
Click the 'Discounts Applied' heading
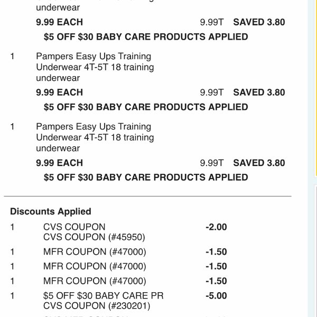click(x=51, y=211)
